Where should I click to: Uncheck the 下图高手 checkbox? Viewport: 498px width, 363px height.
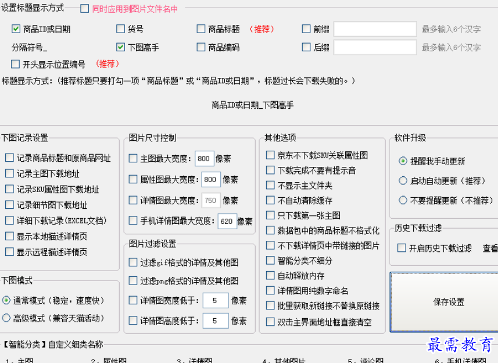[120, 47]
